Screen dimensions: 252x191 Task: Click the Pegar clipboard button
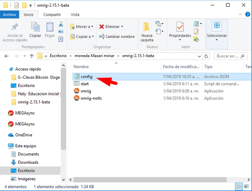pyautogui.click(x=50, y=30)
